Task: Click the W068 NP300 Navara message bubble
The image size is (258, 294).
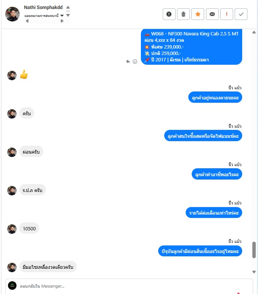Action: click(191, 47)
